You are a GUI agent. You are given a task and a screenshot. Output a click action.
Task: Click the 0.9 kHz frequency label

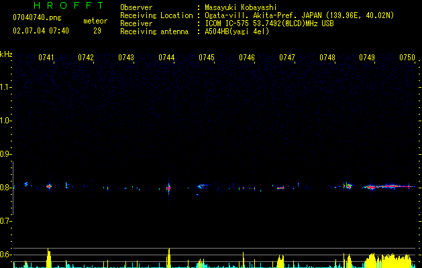tap(5, 154)
